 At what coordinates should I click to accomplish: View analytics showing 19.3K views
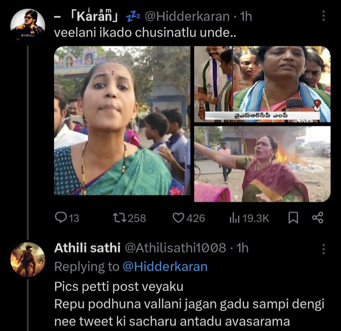(235, 218)
